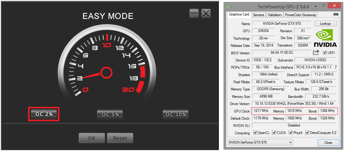Screen dimensions: 344x151
Task: Open the Graphics Card tab
Action: pyautogui.click(x=239, y=14)
